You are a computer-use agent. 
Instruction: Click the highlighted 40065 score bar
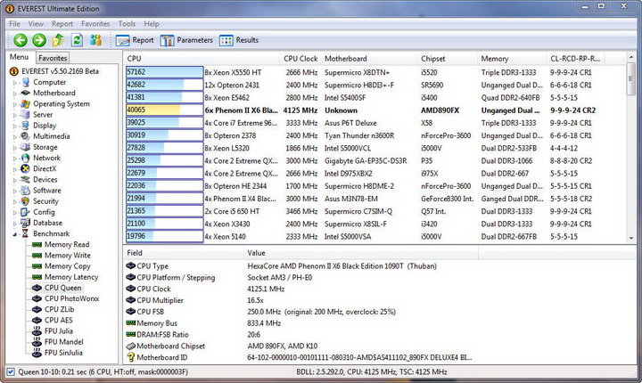(x=165, y=110)
